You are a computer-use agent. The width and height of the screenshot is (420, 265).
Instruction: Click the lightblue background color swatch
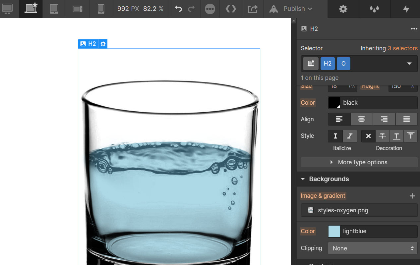tap(334, 231)
